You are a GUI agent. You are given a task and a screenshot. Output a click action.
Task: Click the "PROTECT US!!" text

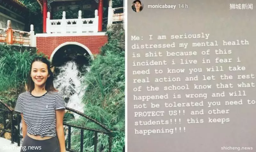(160, 114)
